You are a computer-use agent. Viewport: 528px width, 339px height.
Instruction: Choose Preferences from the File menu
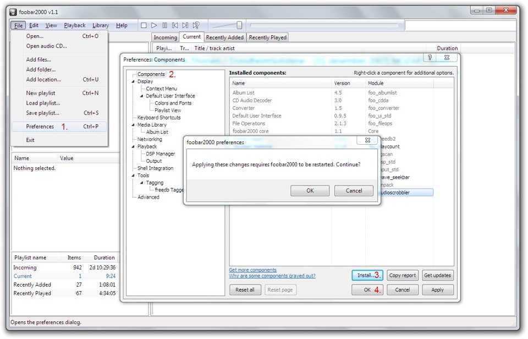[x=40, y=127]
